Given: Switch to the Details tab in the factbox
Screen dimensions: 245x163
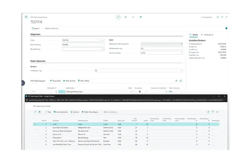Looking at the screenshot, I should [x=194, y=35].
